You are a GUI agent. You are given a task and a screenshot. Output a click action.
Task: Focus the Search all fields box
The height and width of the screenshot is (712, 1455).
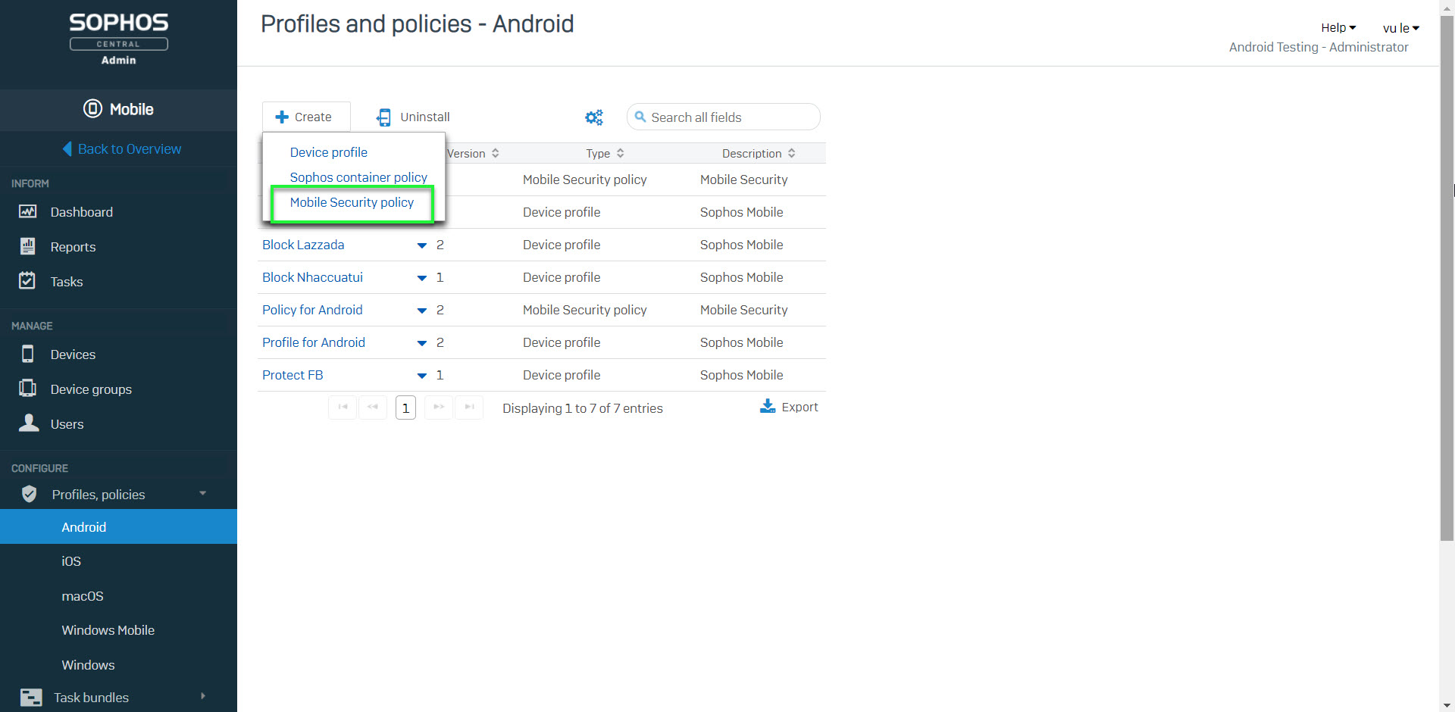click(723, 117)
